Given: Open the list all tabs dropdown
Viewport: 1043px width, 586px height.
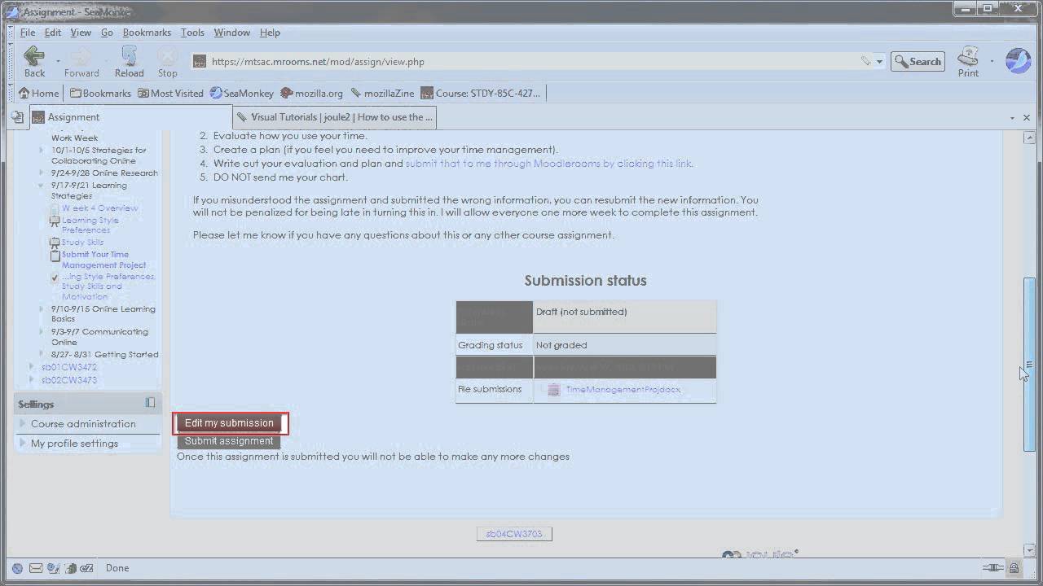Looking at the screenshot, I should pyautogui.click(x=1012, y=117).
